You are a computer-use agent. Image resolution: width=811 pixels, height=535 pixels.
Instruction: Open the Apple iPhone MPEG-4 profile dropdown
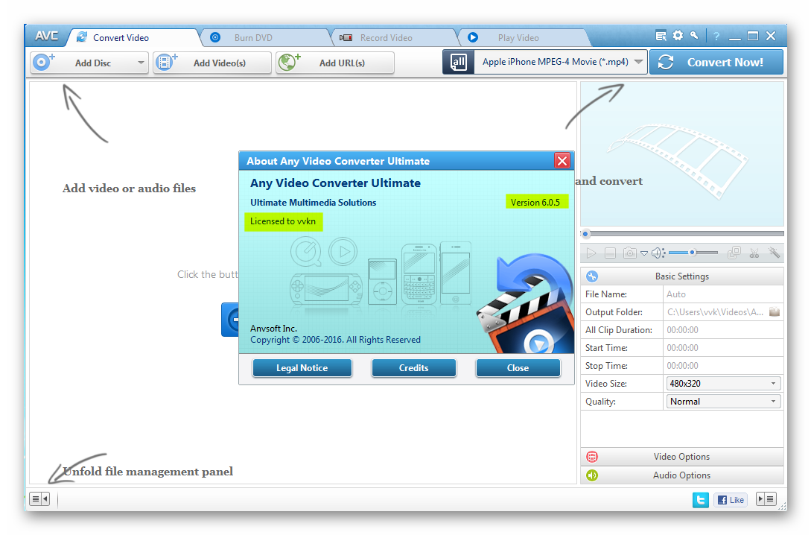(x=561, y=62)
